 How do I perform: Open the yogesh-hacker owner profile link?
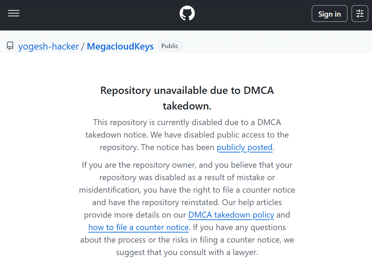tap(48, 46)
